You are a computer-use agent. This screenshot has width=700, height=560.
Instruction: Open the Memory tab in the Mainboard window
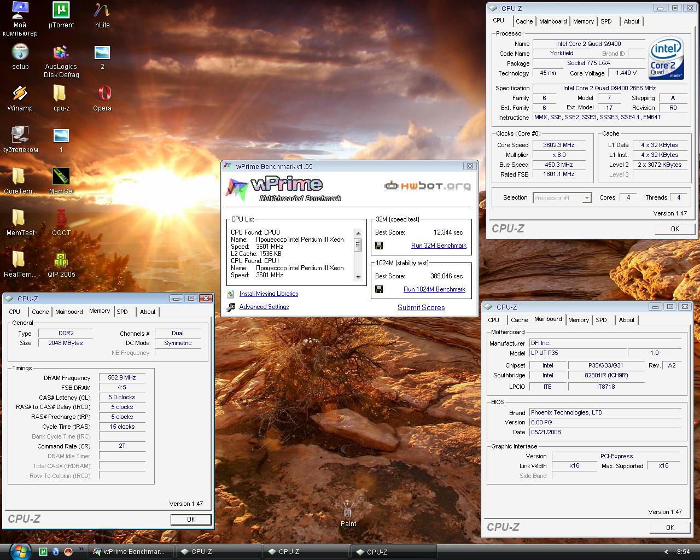[x=579, y=320]
